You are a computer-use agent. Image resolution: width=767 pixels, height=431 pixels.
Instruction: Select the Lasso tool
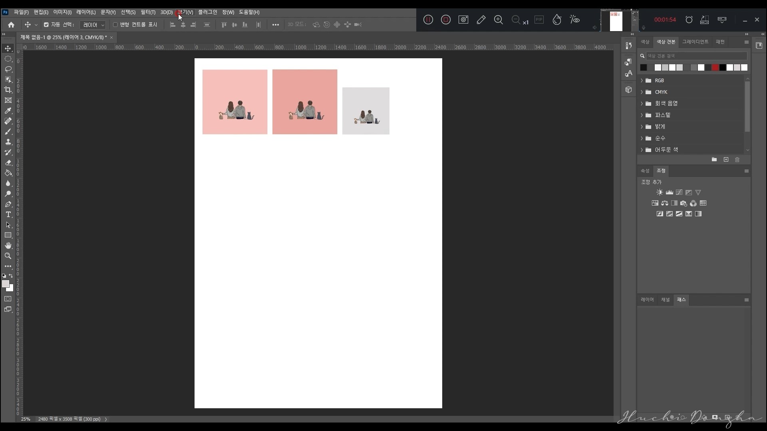pyautogui.click(x=8, y=69)
